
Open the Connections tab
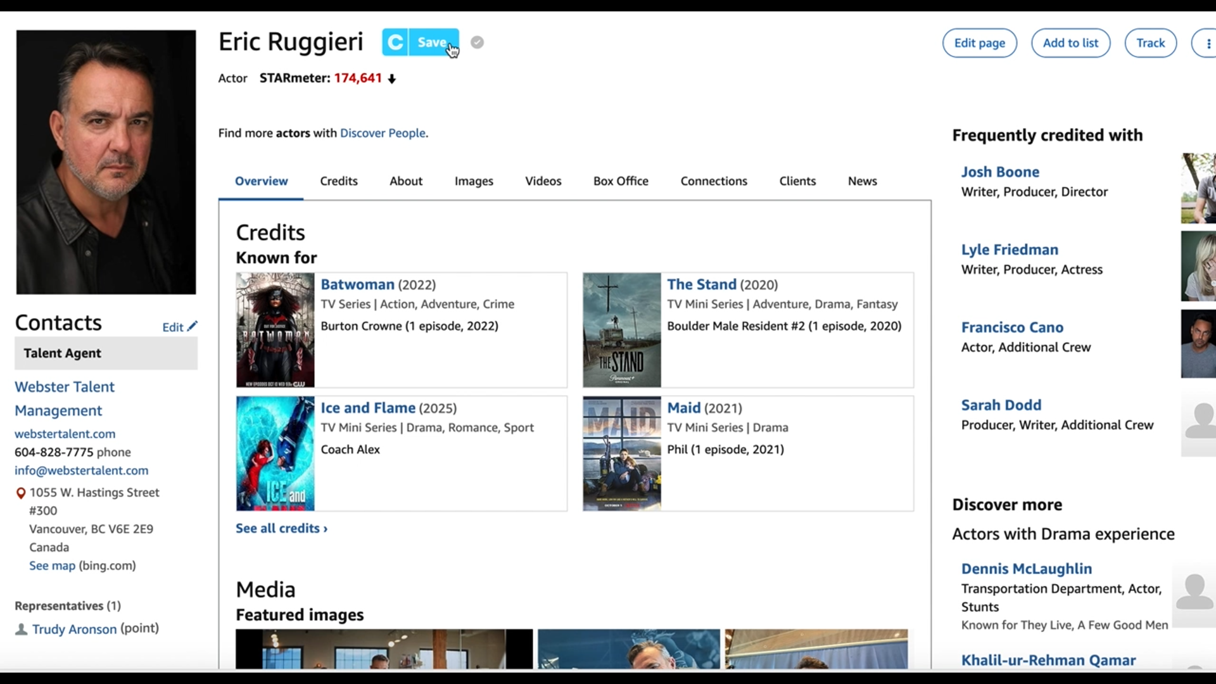tap(713, 181)
